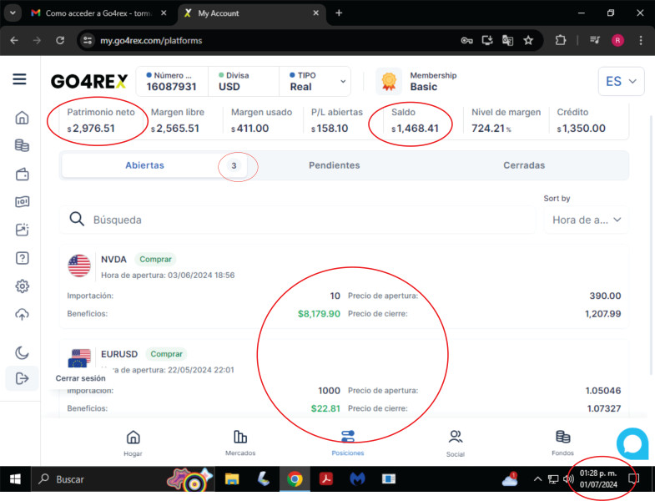
Task: Click the EURUSD flags icon
Action: point(79,359)
